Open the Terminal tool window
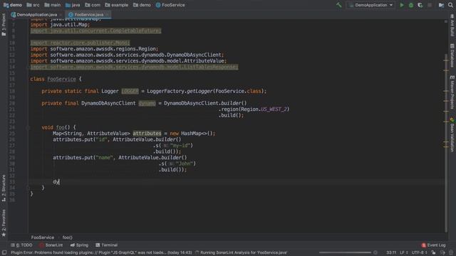 point(106,245)
